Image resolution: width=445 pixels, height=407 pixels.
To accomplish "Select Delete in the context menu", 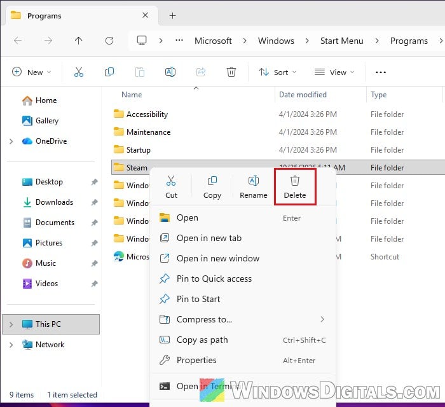I will tap(295, 187).
